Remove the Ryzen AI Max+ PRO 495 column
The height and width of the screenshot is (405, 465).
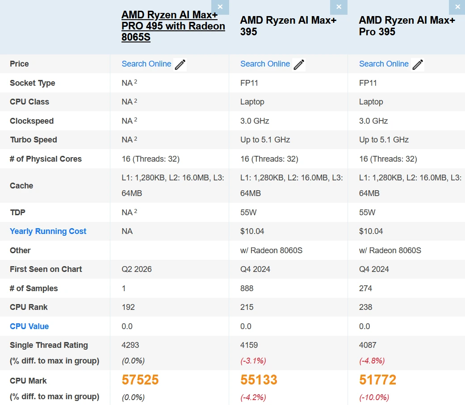point(220,7)
